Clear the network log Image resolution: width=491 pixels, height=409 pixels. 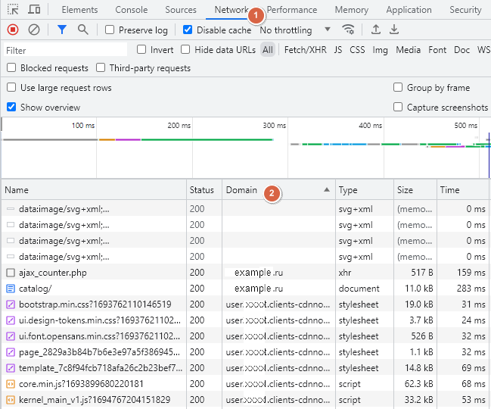tap(34, 30)
